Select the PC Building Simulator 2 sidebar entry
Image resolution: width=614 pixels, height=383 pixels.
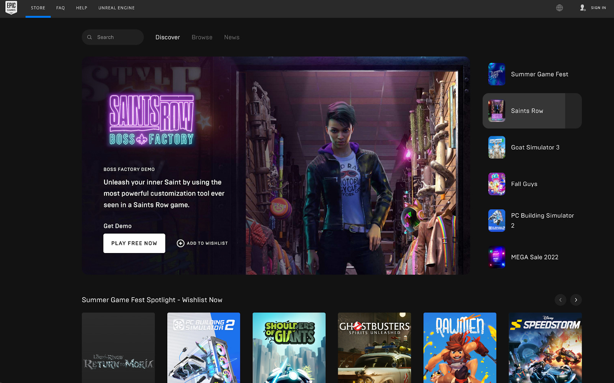pyautogui.click(x=532, y=220)
